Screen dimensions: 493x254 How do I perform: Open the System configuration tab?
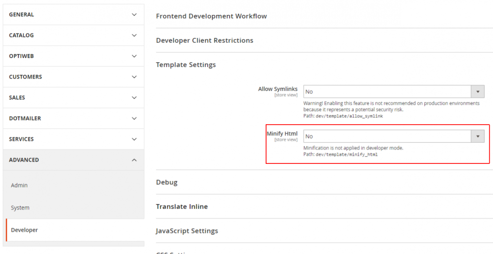tap(20, 208)
